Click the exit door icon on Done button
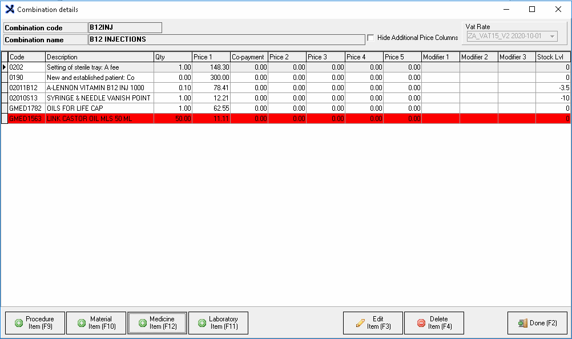Screen dimensions: 572x339 523,323
